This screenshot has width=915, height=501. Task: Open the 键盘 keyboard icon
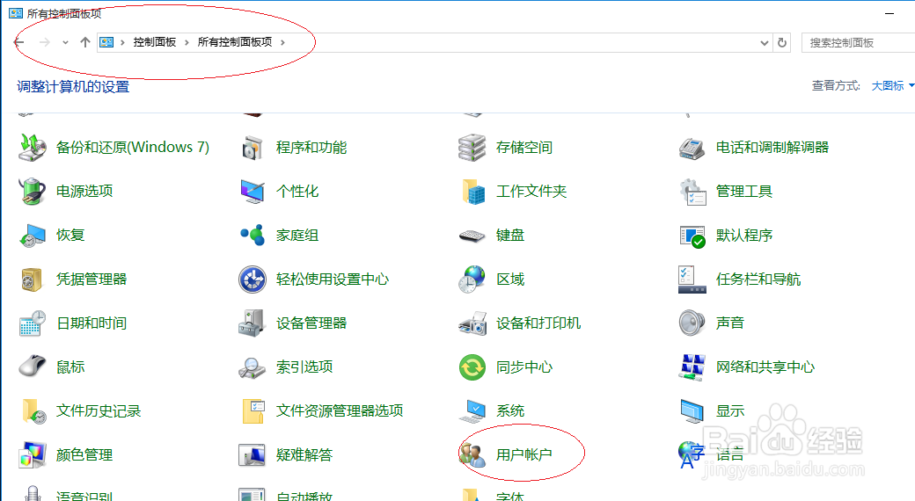[x=472, y=235]
